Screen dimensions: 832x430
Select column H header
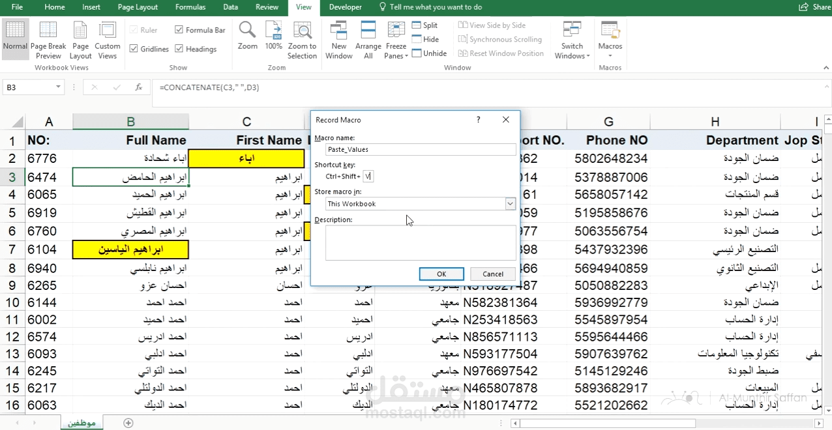715,122
